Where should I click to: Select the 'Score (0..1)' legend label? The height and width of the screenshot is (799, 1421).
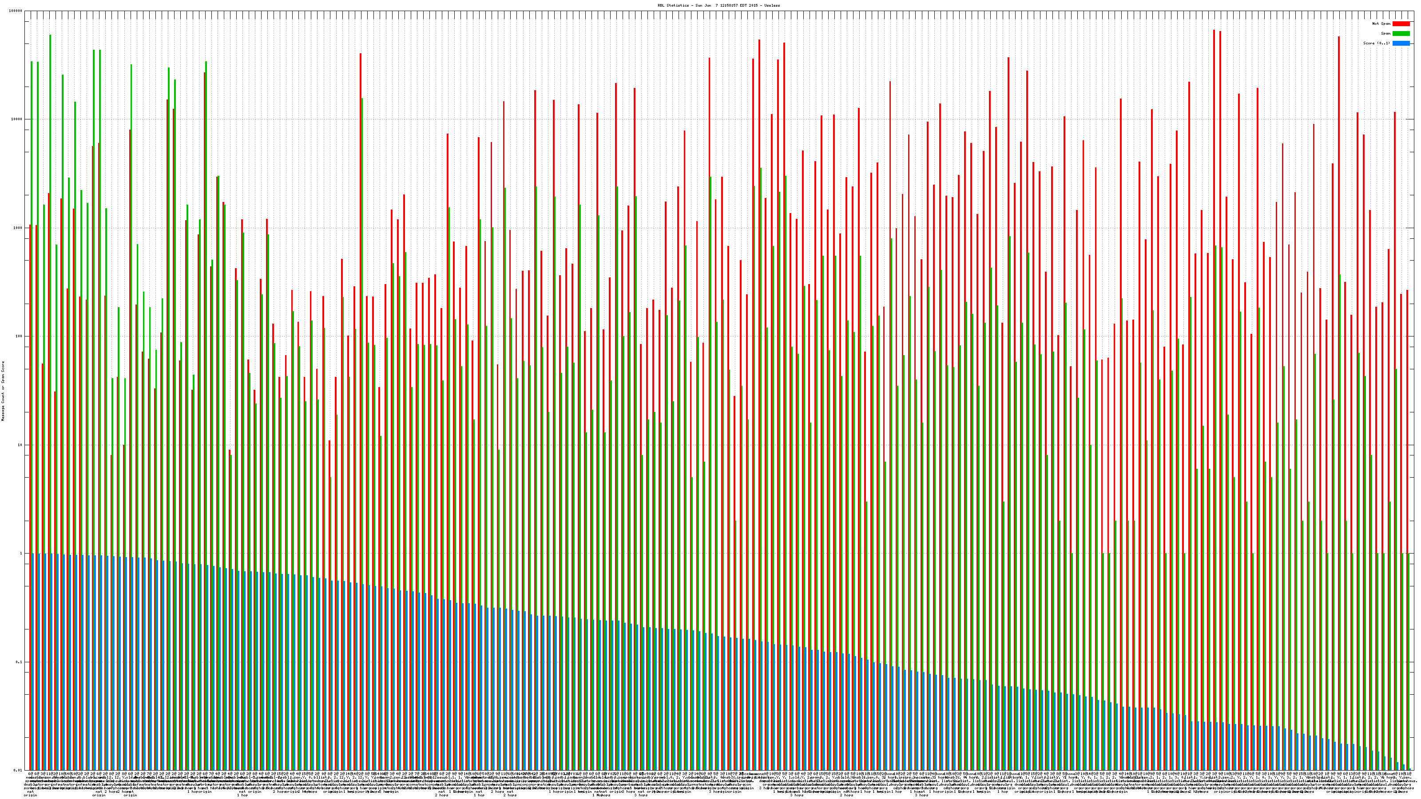coord(1376,43)
